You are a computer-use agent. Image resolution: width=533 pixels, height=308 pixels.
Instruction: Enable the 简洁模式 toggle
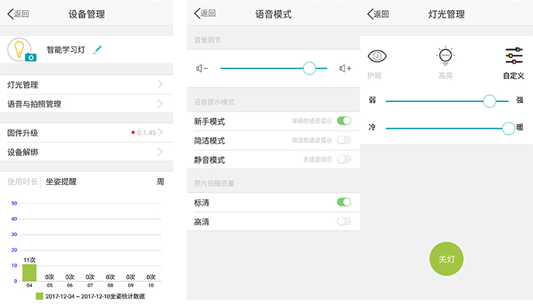click(x=343, y=140)
